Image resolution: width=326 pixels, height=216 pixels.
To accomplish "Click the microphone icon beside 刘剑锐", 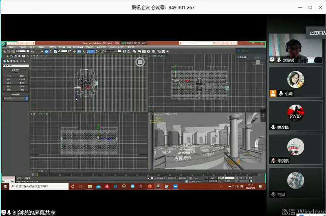I will [x=279, y=60].
